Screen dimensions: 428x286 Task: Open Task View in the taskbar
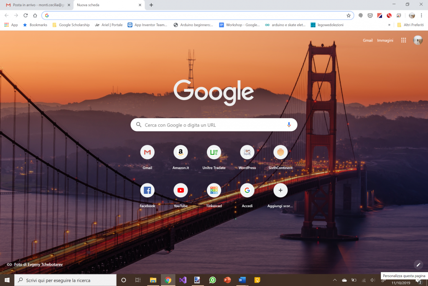pyautogui.click(x=138, y=280)
